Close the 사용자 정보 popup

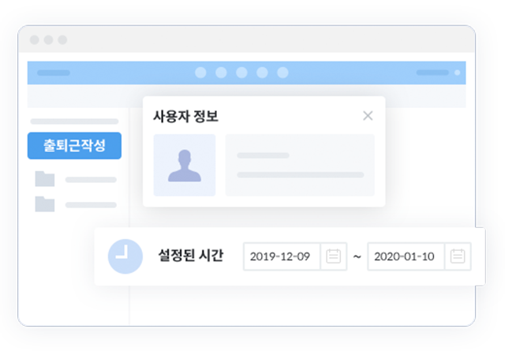coord(368,116)
